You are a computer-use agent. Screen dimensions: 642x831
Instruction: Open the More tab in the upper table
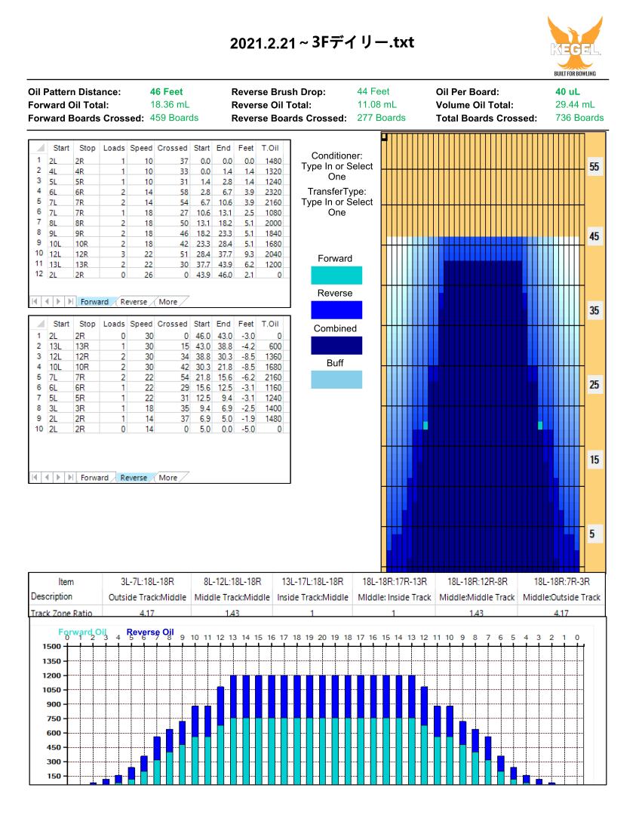tap(168, 302)
